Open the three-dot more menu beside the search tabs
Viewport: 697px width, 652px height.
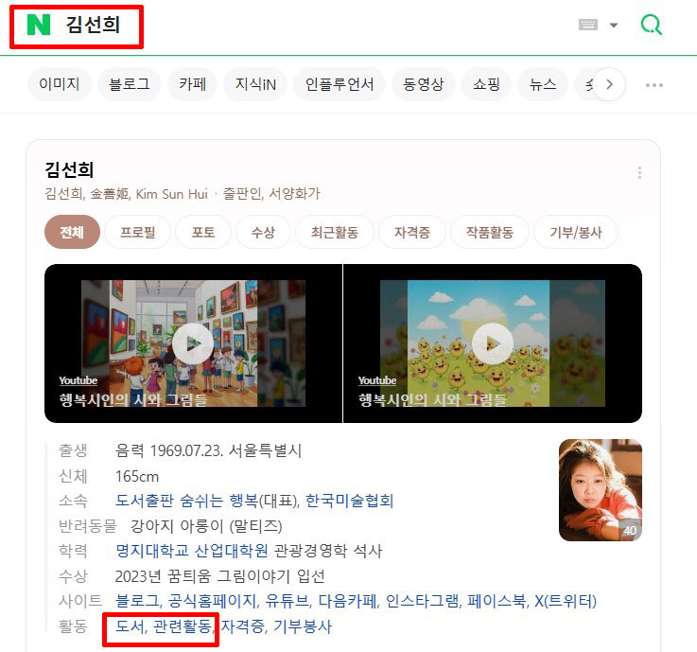[x=653, y=84]
